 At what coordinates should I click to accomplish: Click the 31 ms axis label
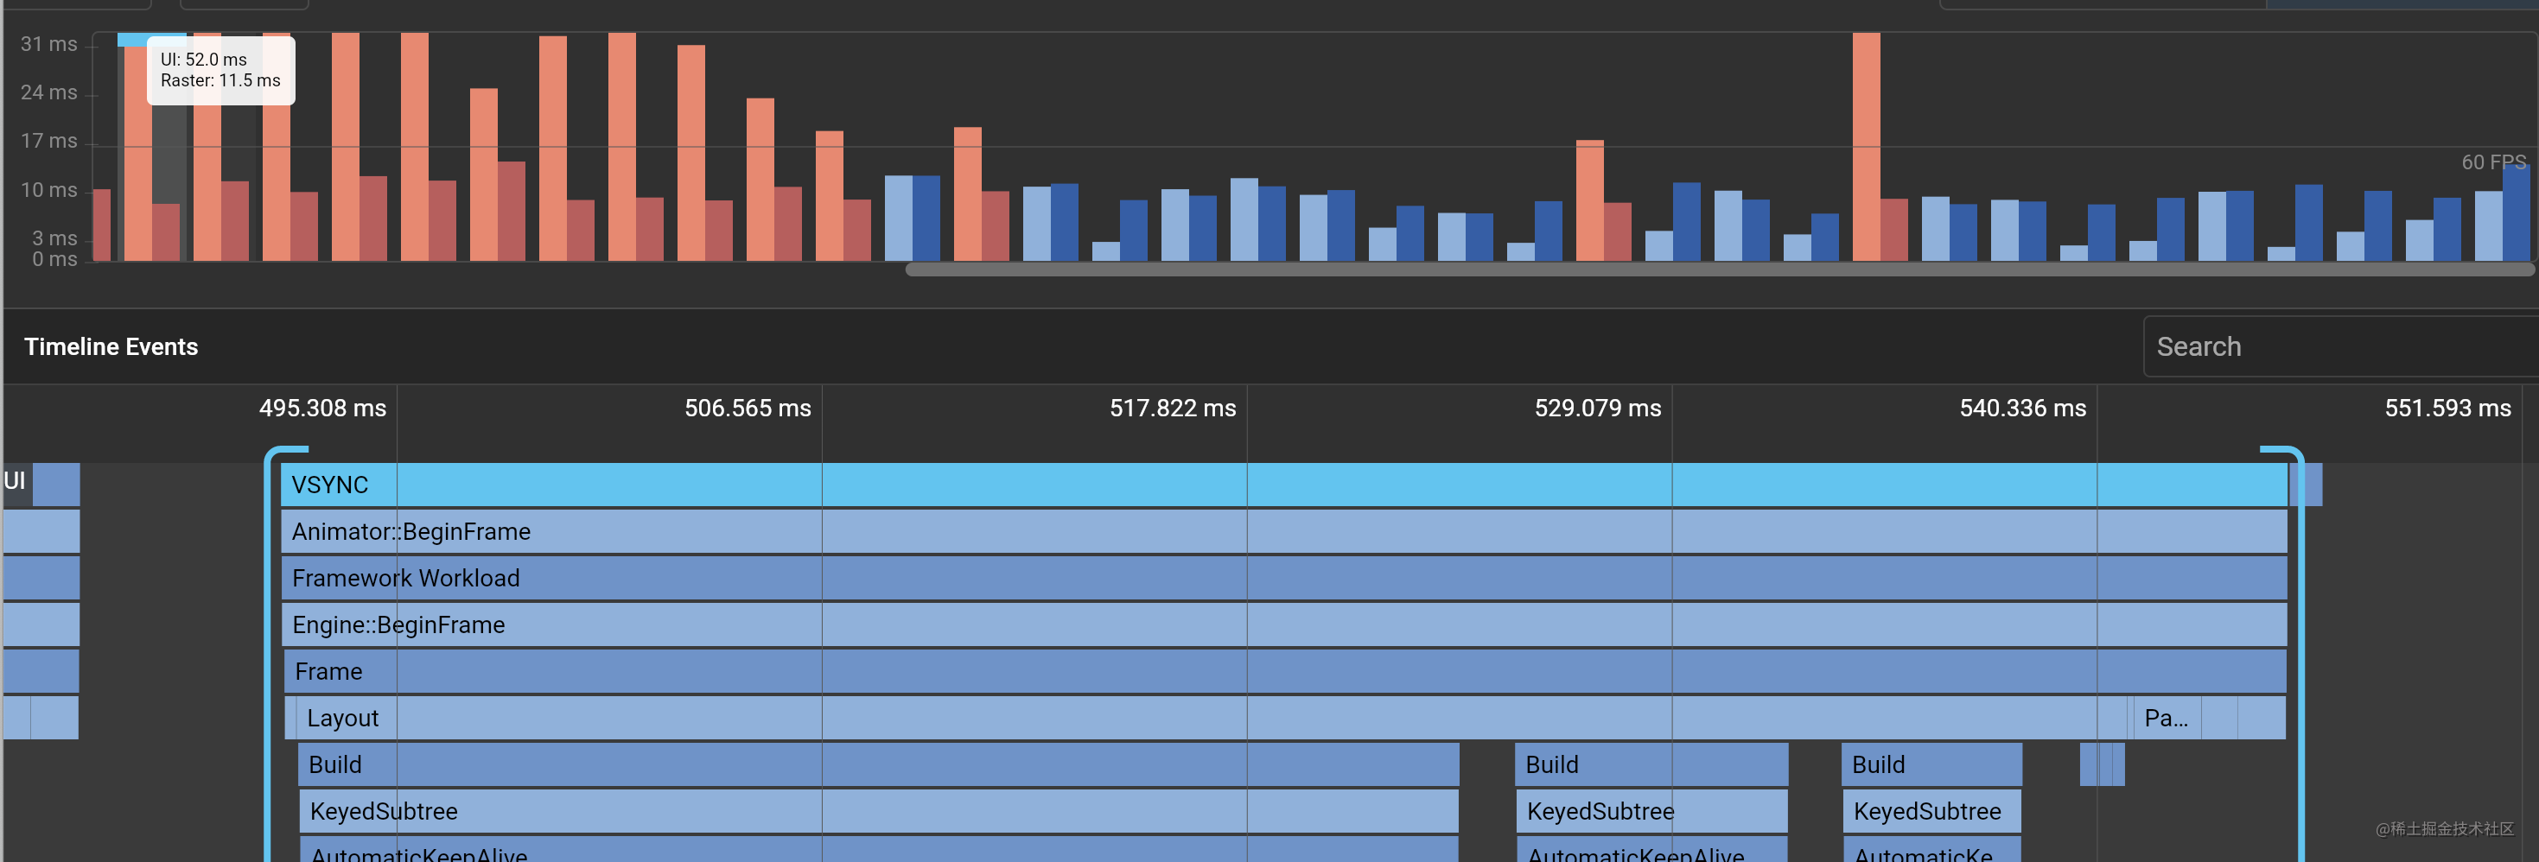49,44
